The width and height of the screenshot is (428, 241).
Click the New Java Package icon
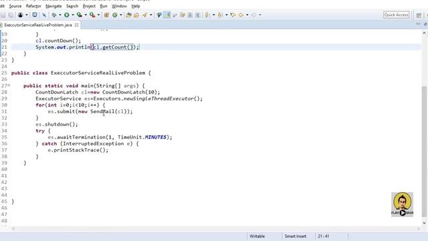tap(106, 15)
